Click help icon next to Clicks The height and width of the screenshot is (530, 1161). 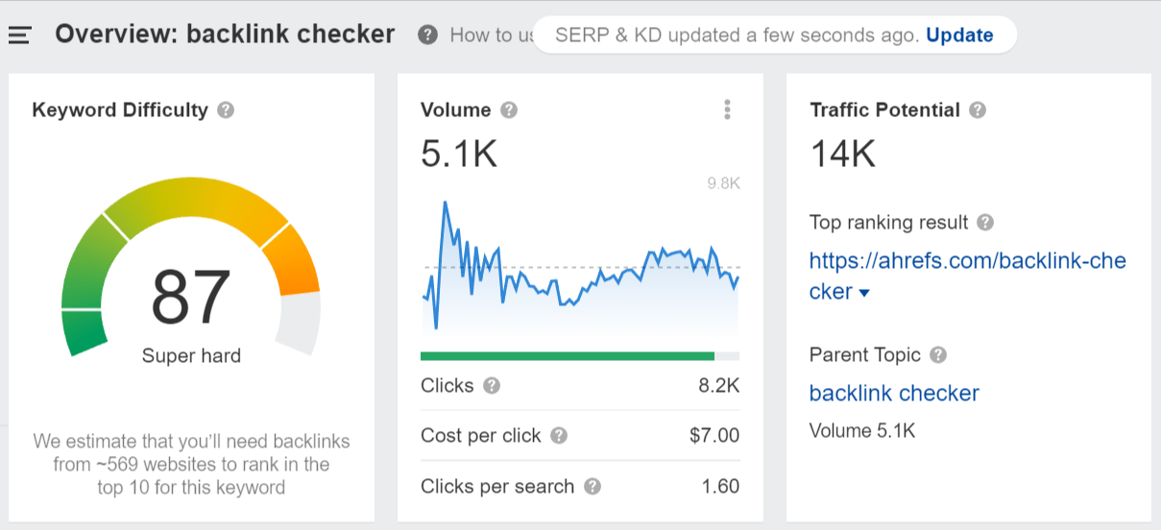[x=492, y=386]
